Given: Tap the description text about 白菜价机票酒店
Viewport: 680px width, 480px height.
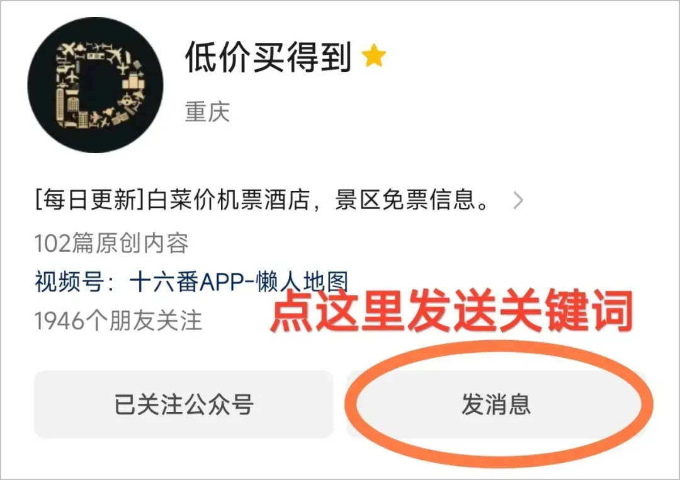Looking at the screenshot, I should 263,200.
